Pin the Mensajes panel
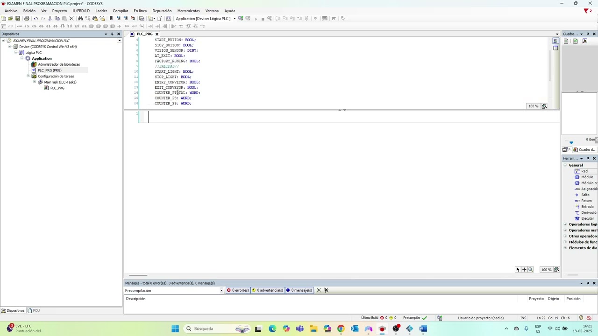598x336 pixels. click(x=588, y=283)
